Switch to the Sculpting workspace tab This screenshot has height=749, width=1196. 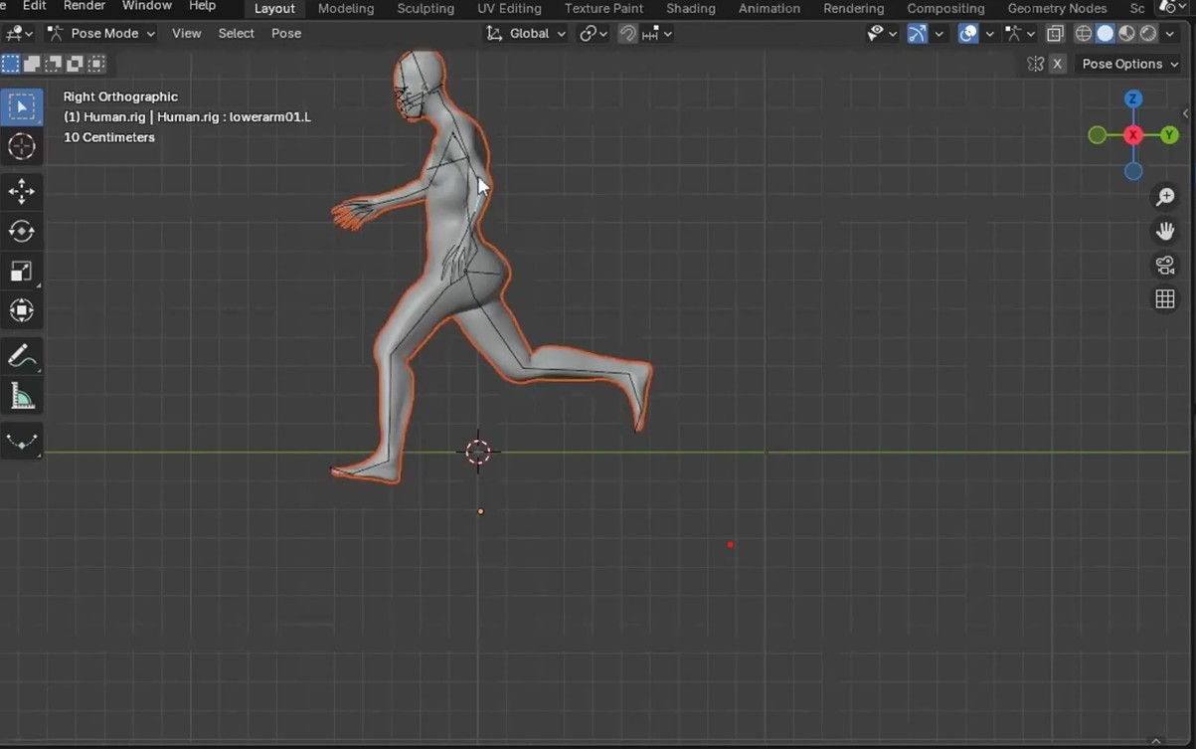(x=426, y=8)
